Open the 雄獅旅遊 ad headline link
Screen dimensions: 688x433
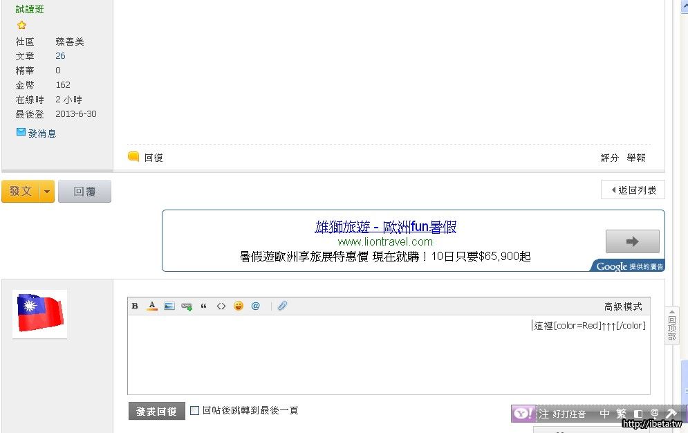tap(385, 227)
